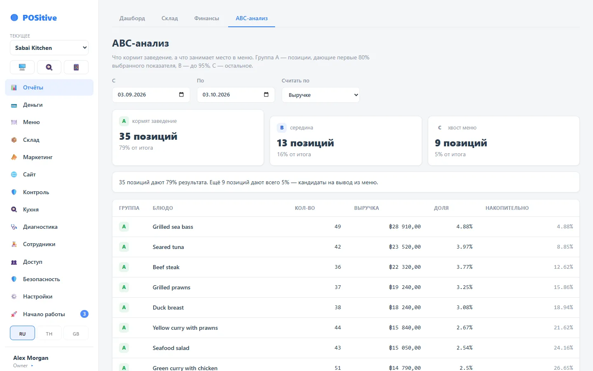Switch interface language to RU
This screenshot has width=593, height=371.
(x=22, y=333)
